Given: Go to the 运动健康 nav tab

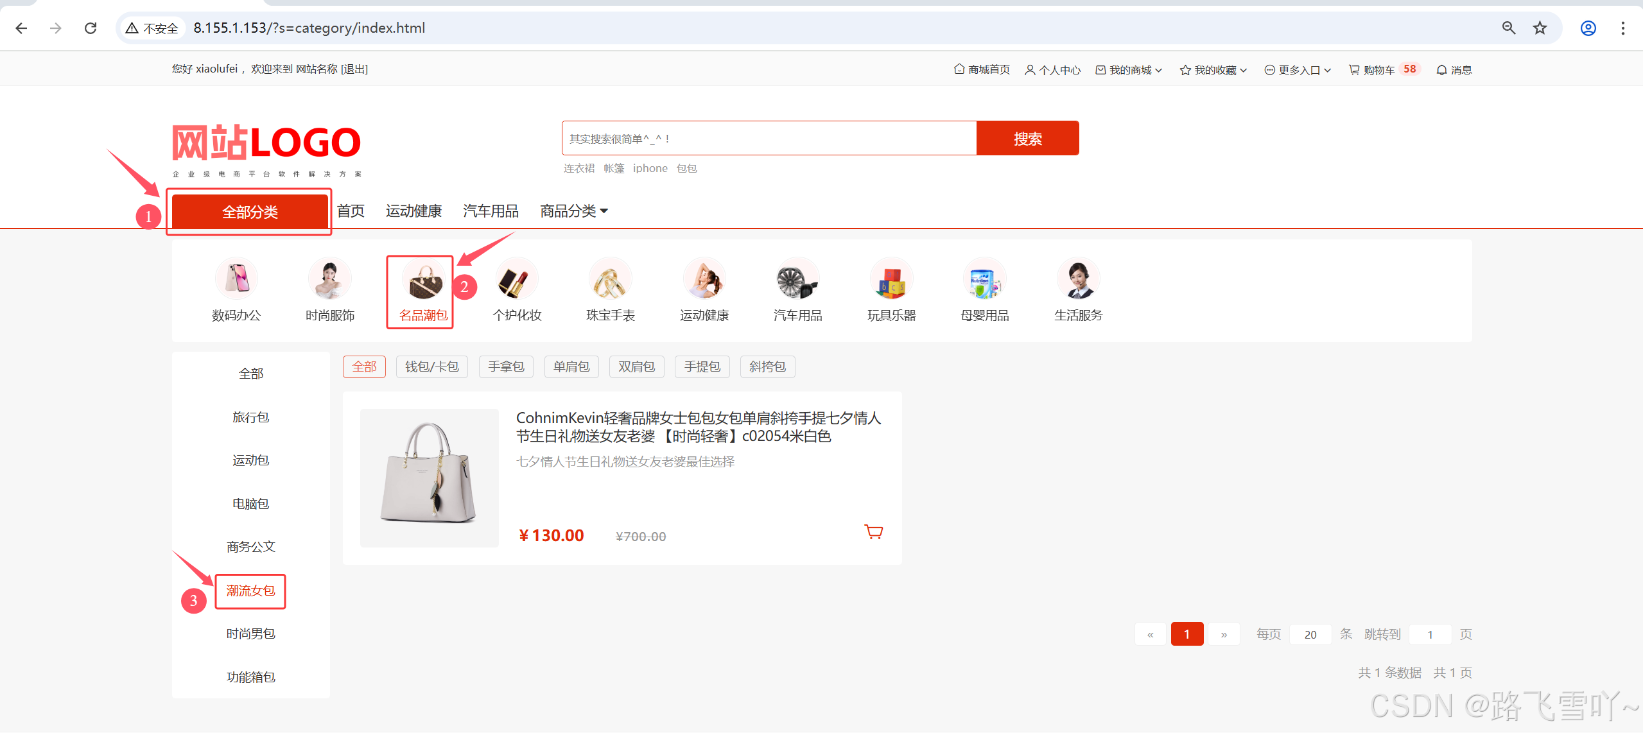Looking at the screenshot, I should [x=413, y=211].
